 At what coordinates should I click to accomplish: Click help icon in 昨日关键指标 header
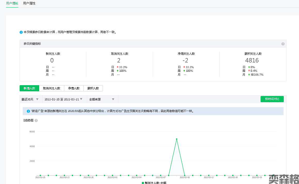(283, 44)
